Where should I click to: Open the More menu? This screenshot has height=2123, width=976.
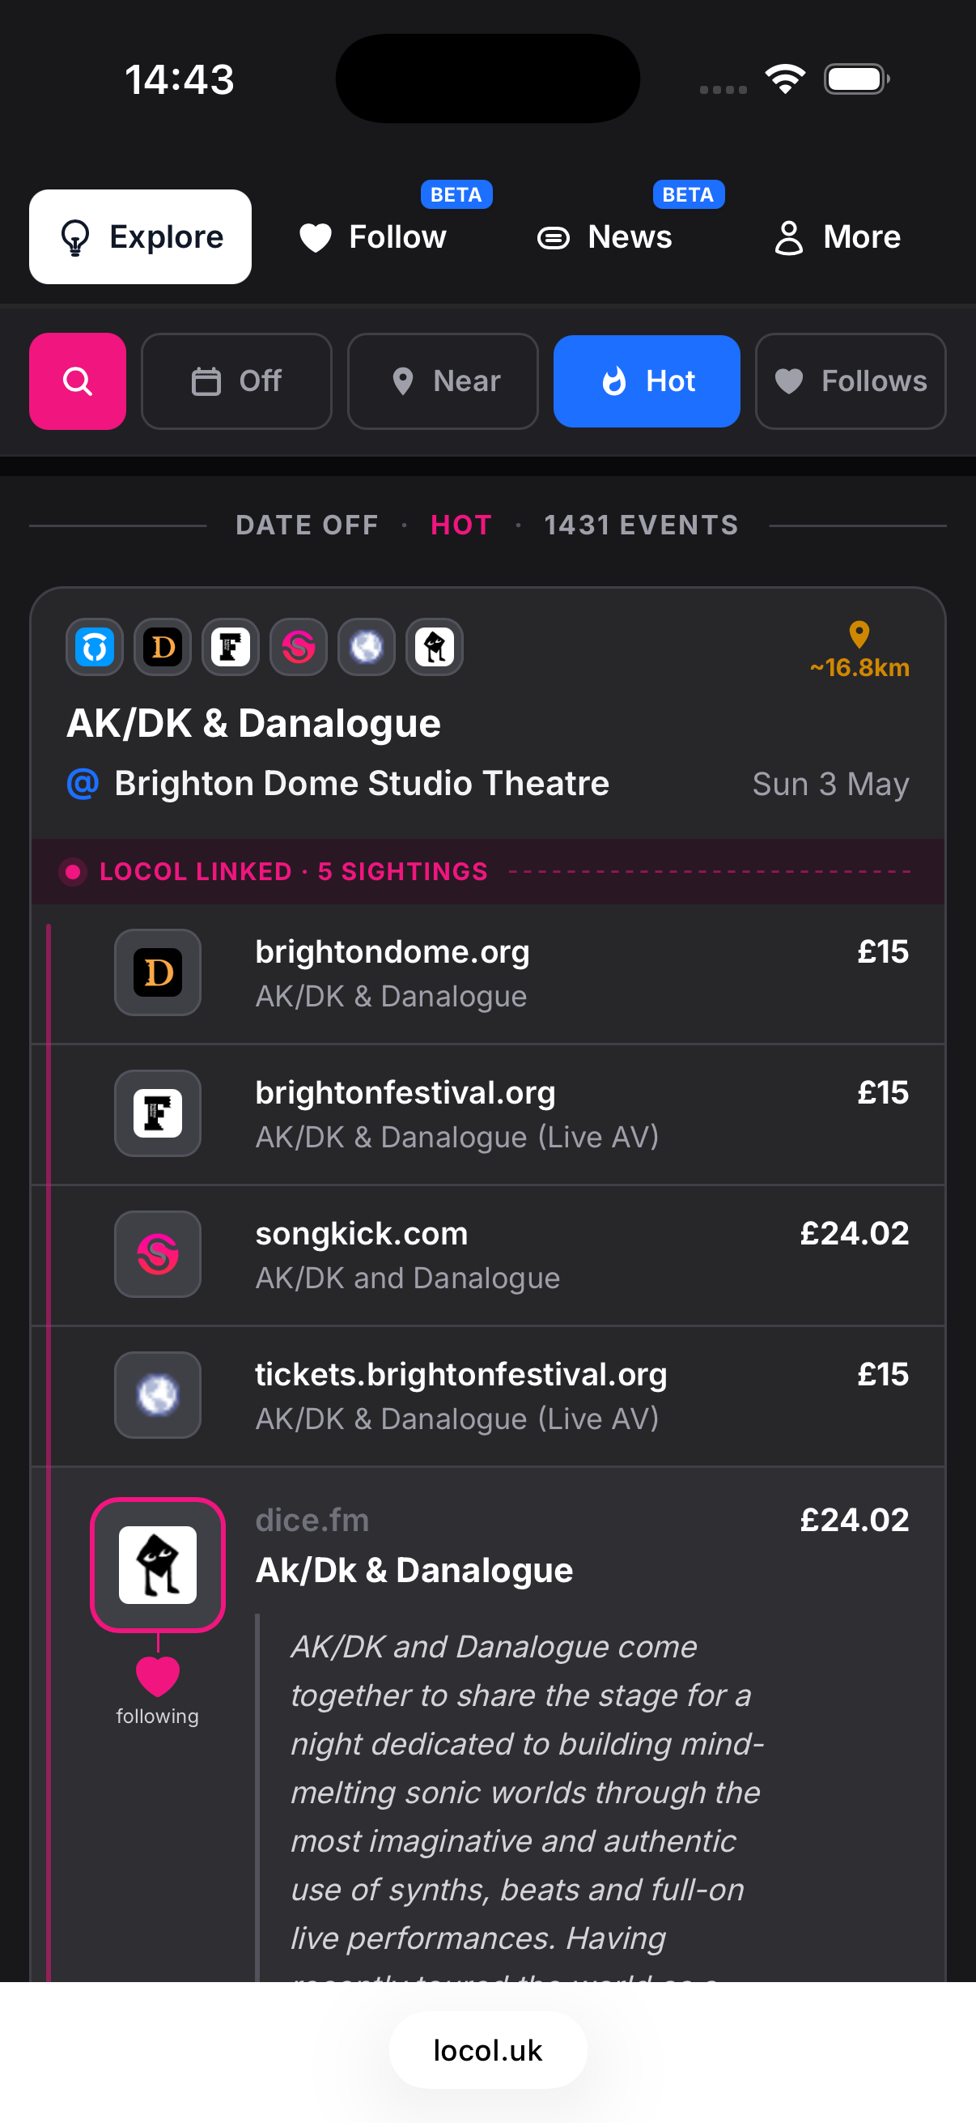838,237
